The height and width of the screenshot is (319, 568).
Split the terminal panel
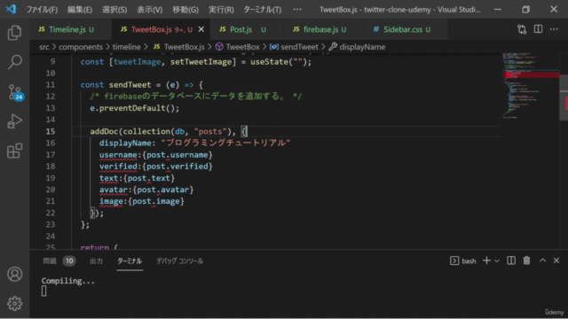click(x=511, y=261)
